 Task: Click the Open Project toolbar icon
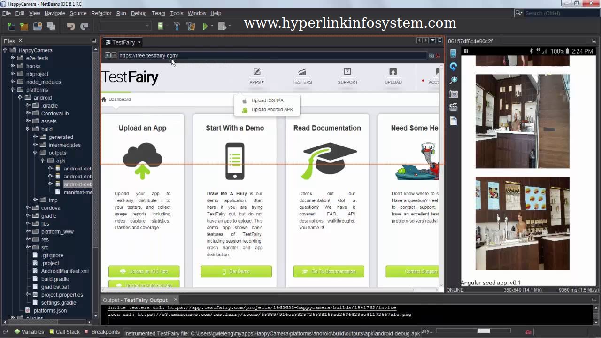click(38, 26)
